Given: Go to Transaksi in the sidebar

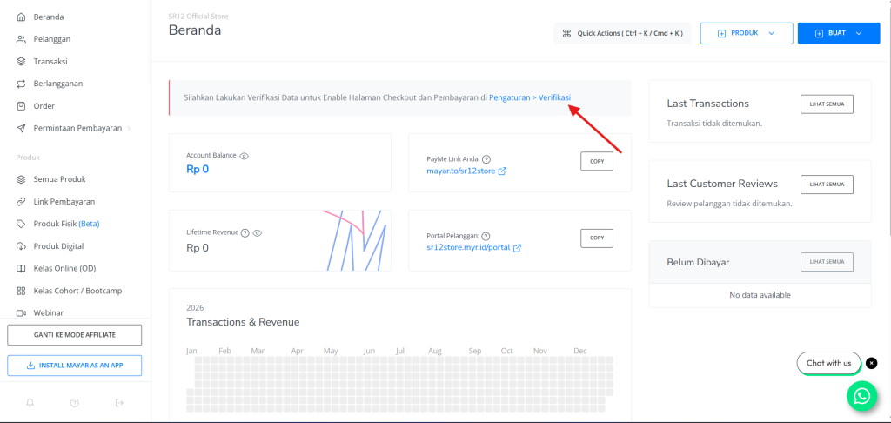Looking at the screenshot, I should coord(50,62).
